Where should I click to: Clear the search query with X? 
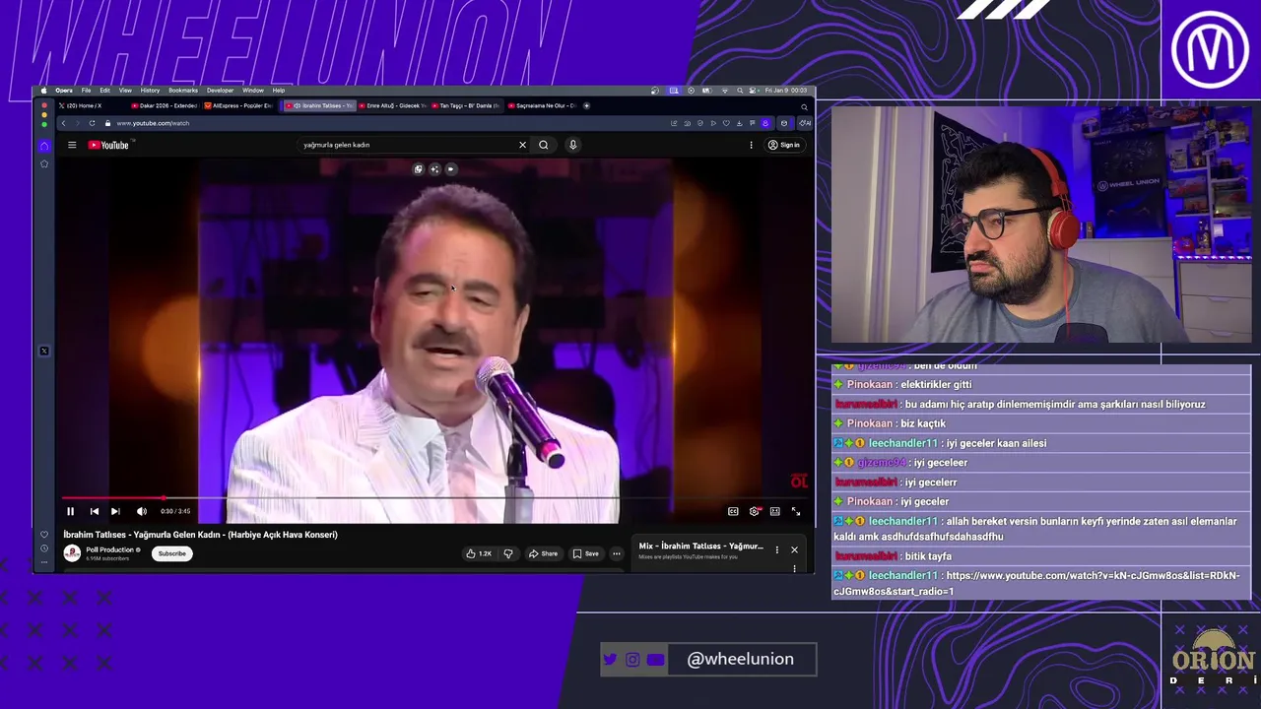(x=522, y=145)
